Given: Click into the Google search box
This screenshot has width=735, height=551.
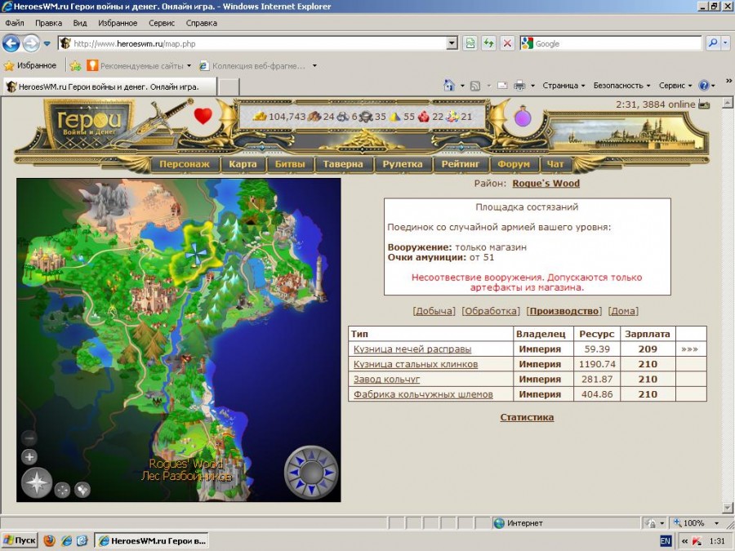Looking at the screenshot, I should 617,43.
